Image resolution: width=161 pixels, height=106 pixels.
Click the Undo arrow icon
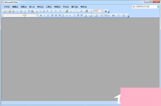[x=56, y=11]
